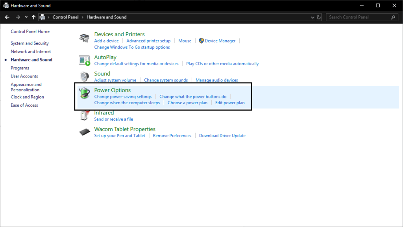The height and width of the screenshot is (227, 403).
Task: Open the Wacom Tablet Properties icon
Action: [x=84, y=132]
